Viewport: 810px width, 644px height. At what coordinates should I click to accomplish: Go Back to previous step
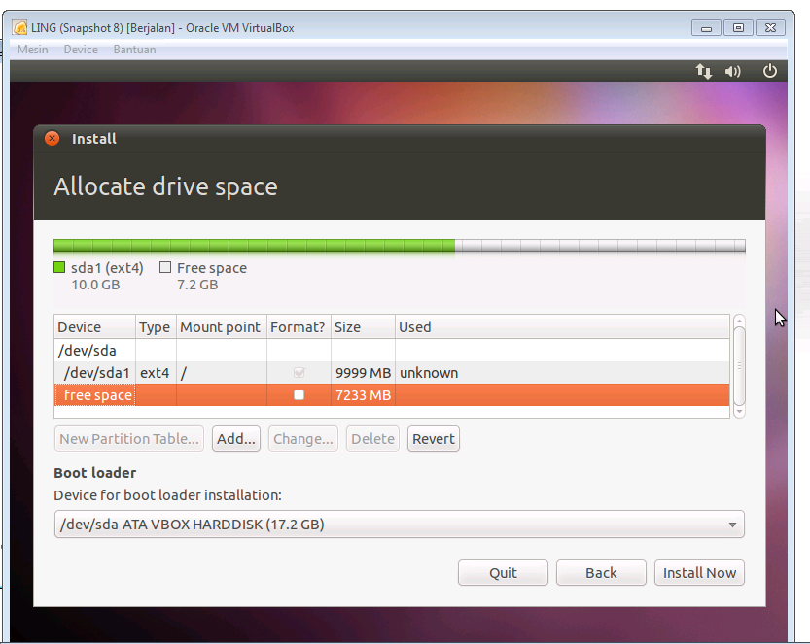601,573
